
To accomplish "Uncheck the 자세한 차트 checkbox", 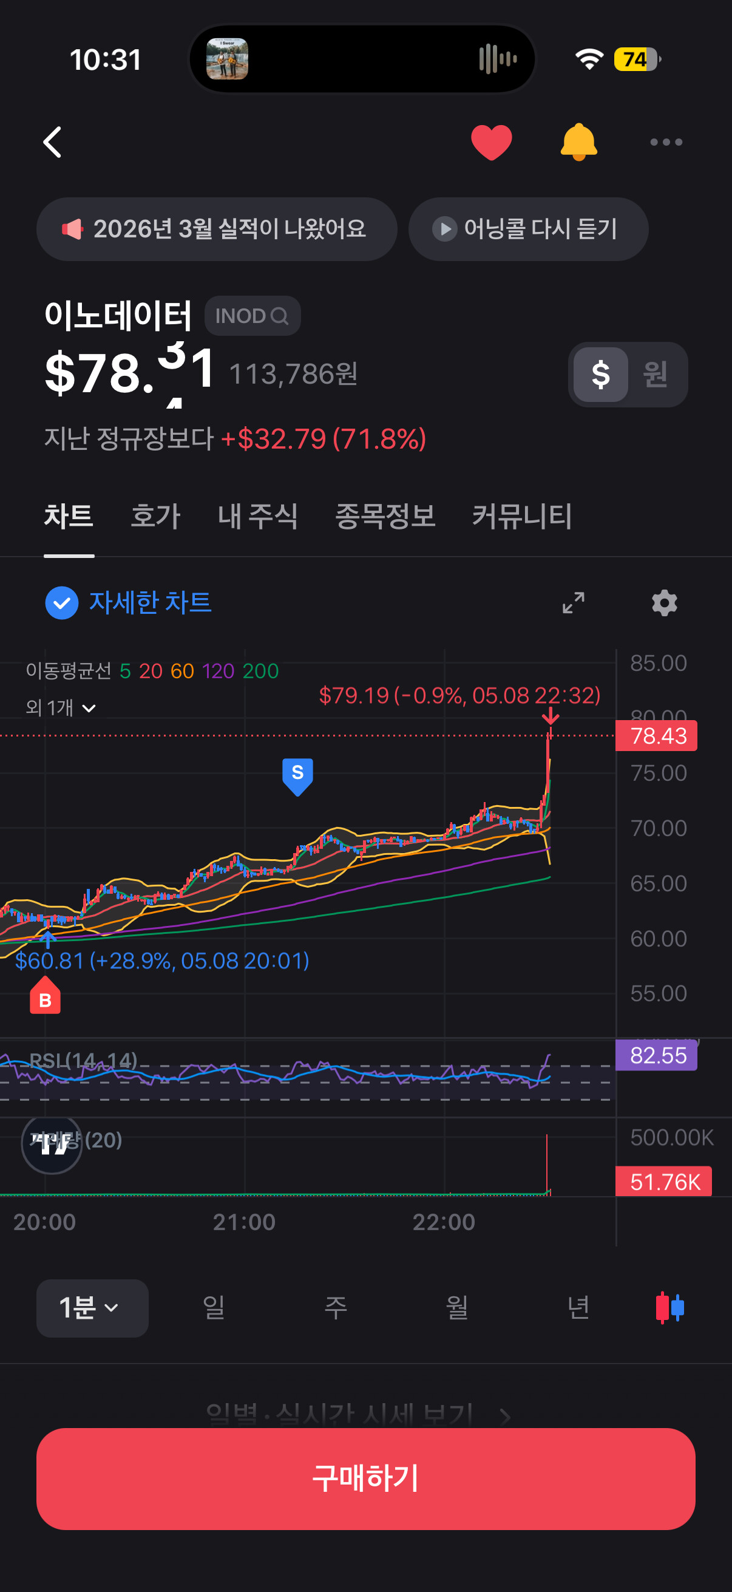I will click(62, 602).
